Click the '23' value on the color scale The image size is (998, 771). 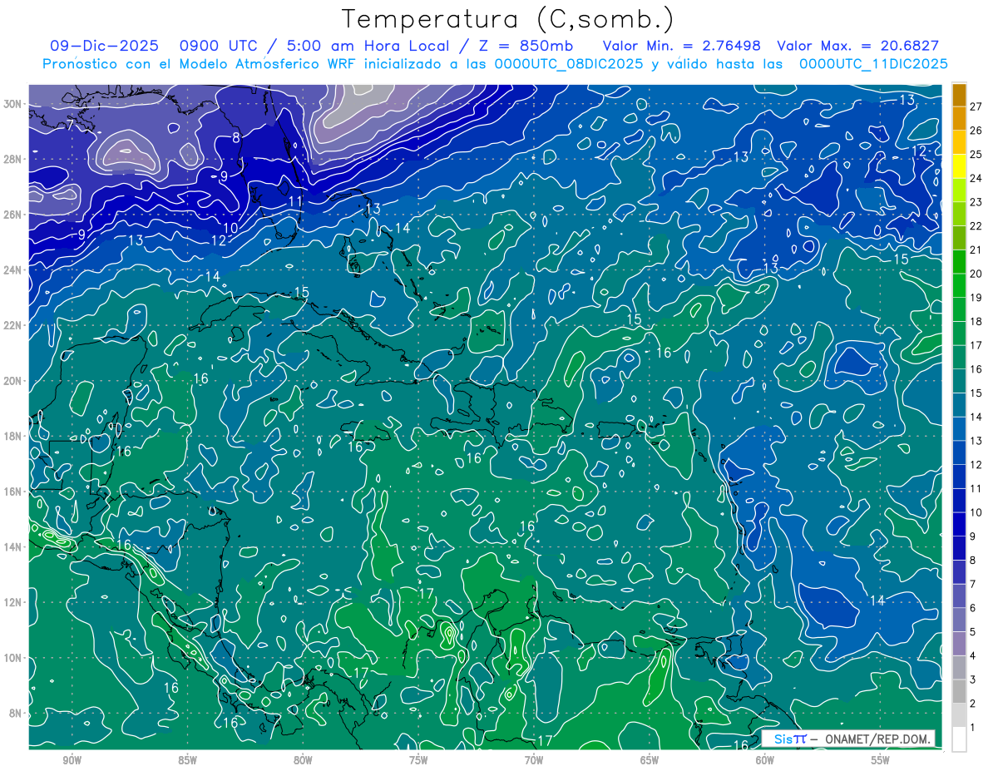click(976, 202)
